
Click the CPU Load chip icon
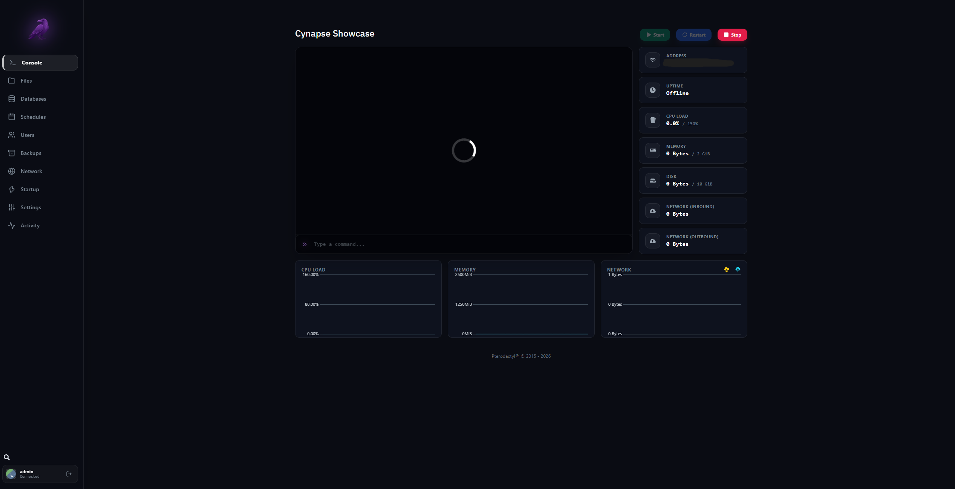(x=653, y=120)
